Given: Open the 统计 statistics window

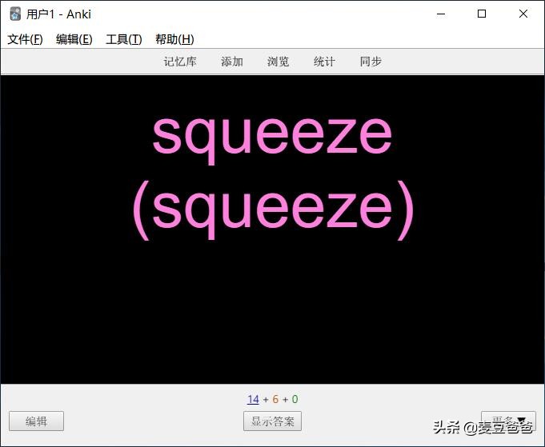Looking at the screenshot, I should [x=324, y=62].
